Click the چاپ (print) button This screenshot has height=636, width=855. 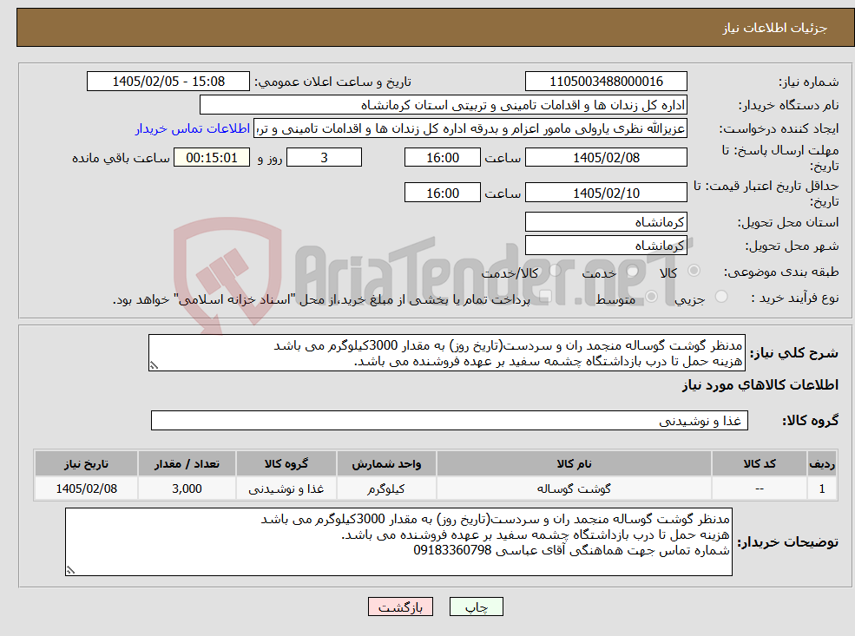tap(476, 606)
